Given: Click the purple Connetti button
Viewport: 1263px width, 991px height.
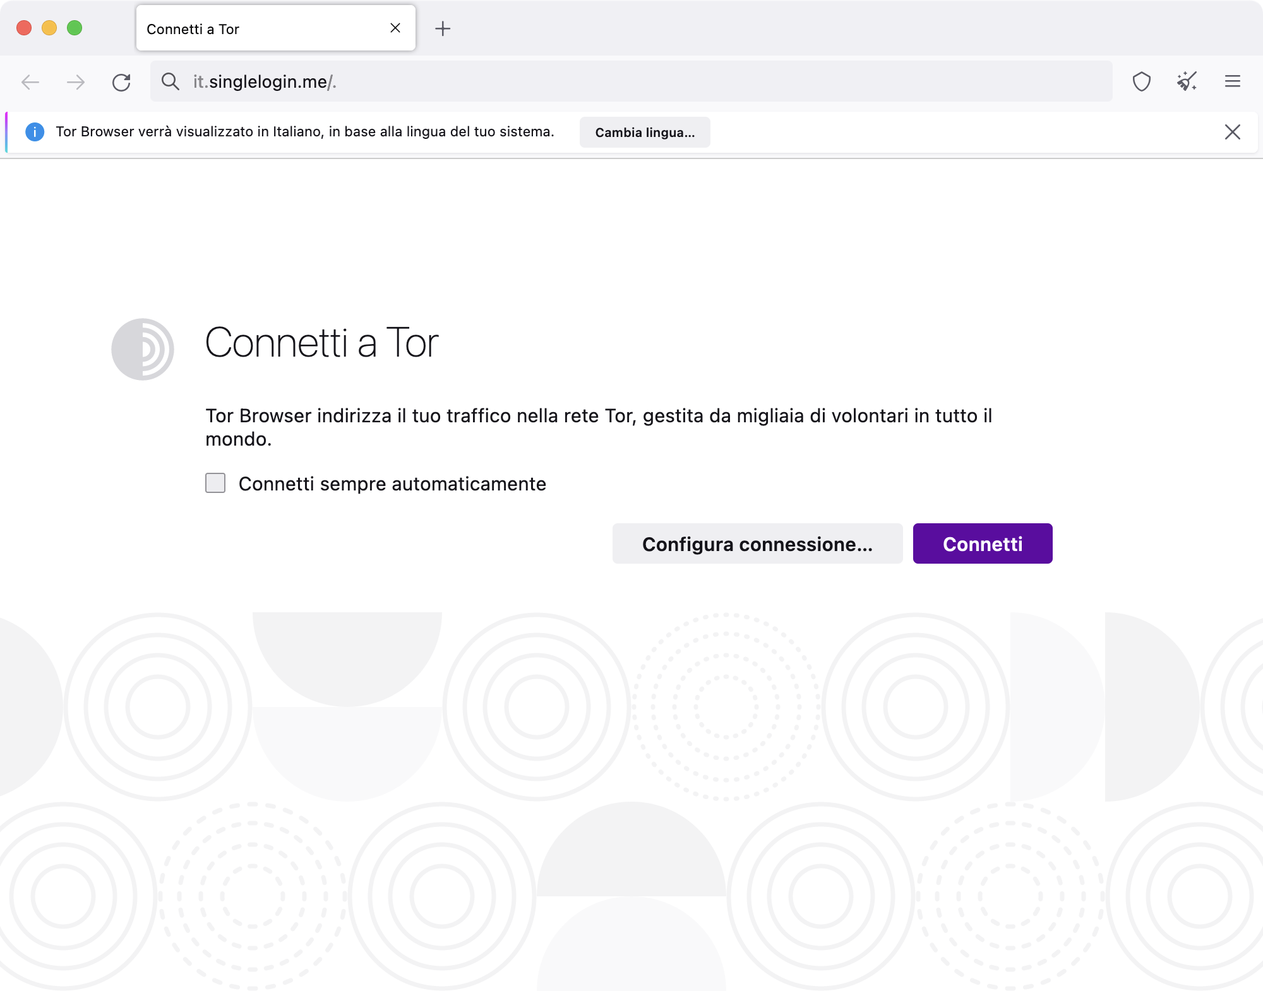Looking at the screenshot, I should 983,543.
